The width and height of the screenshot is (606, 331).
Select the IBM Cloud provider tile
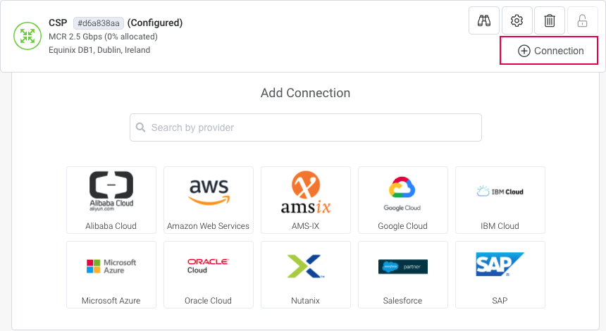click(x=500, y=200)
